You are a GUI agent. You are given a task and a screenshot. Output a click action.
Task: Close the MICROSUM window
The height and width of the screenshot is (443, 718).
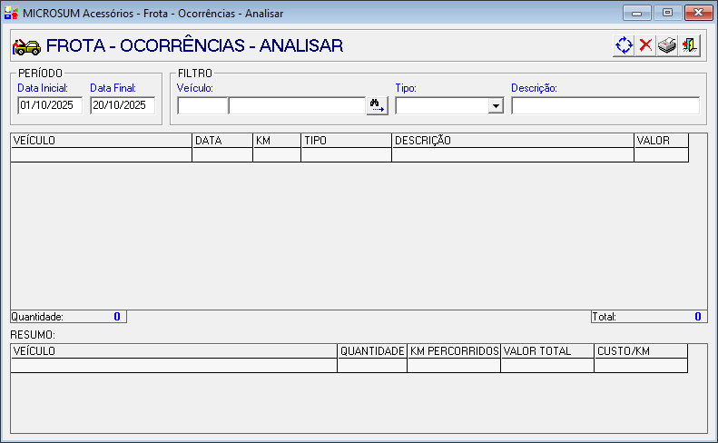coord(698,13)
